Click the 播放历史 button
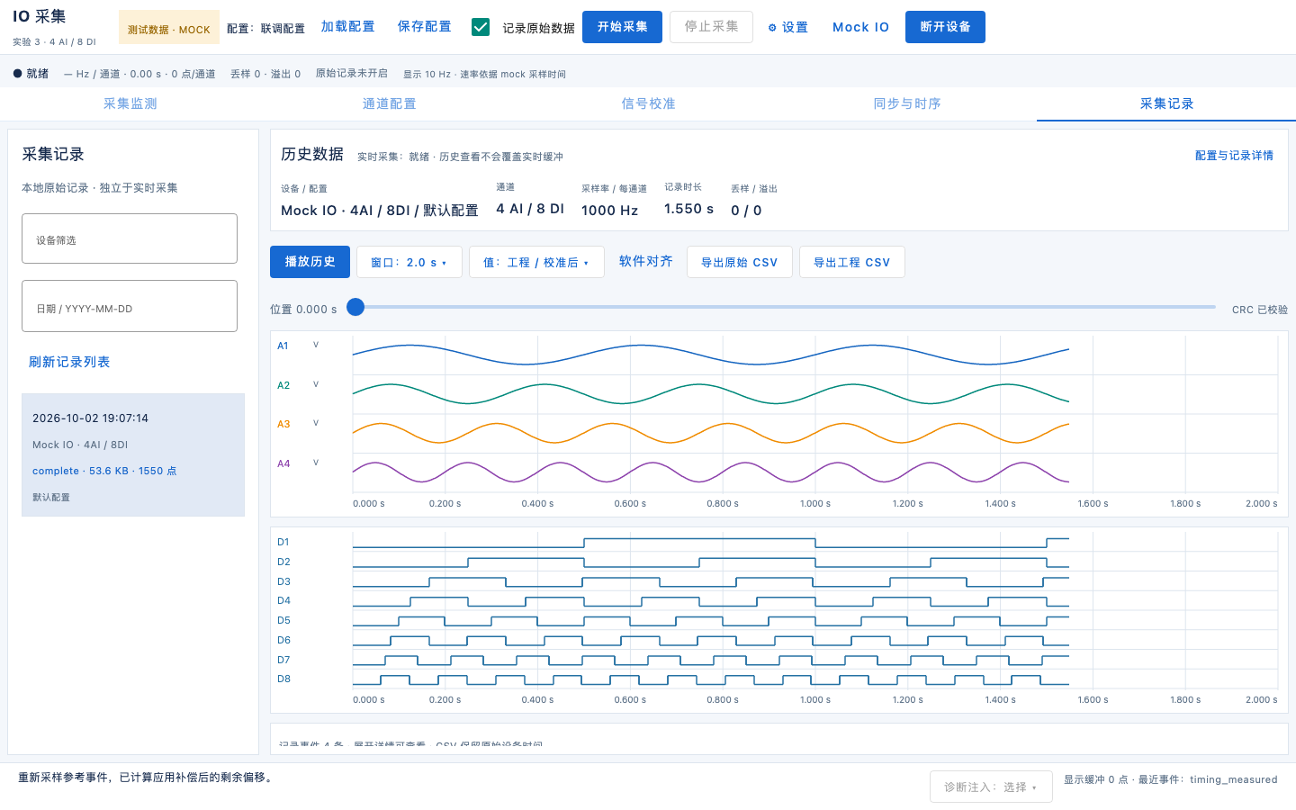 pos(310,262)
